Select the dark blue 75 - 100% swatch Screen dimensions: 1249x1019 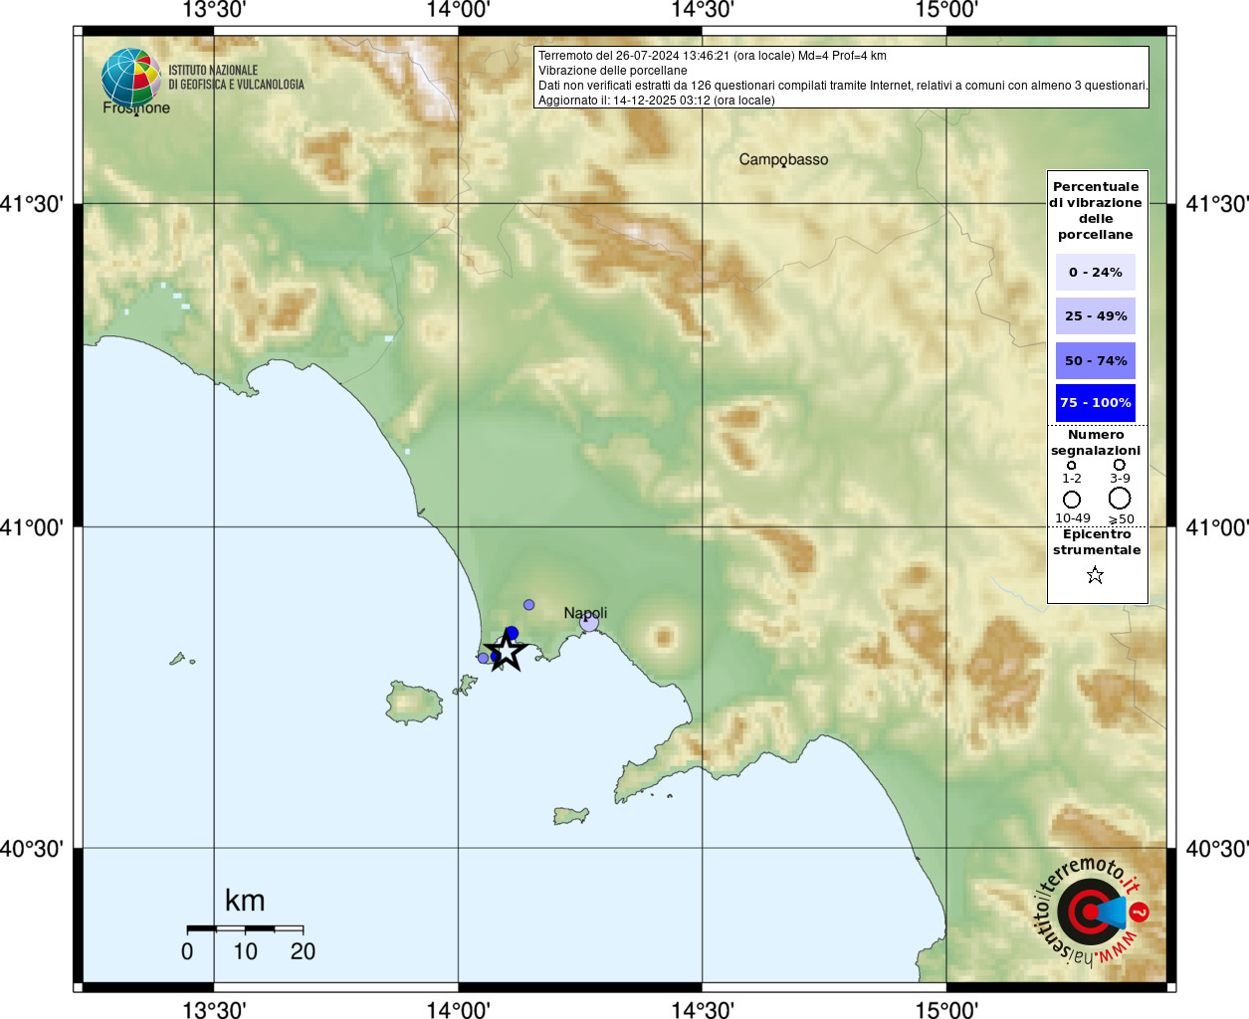1095,403
